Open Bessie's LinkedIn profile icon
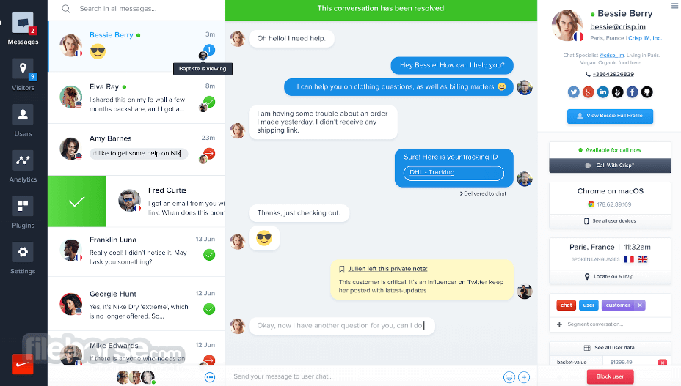681x386 pixels. click(602, 92)
